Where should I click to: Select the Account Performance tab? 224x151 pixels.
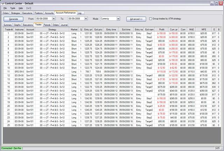coord(65,13)
